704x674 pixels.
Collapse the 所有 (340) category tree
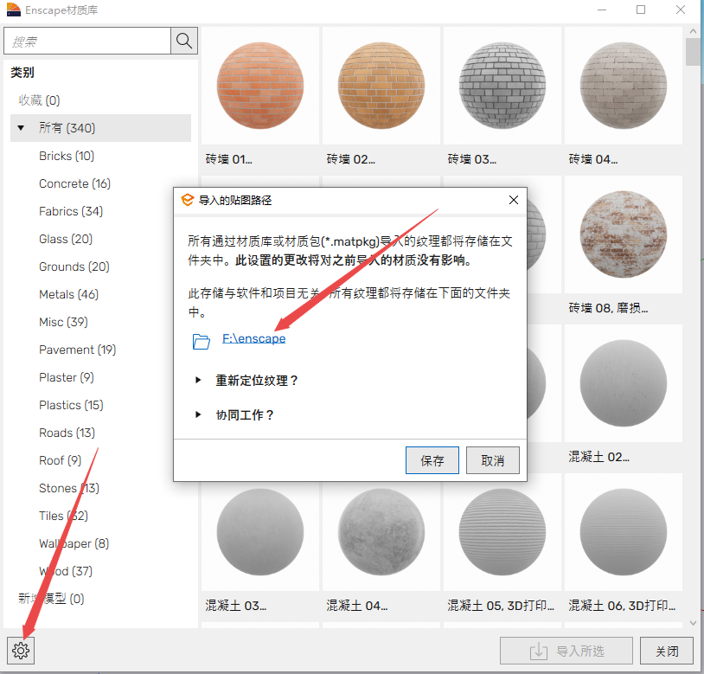tap(21, 128)
